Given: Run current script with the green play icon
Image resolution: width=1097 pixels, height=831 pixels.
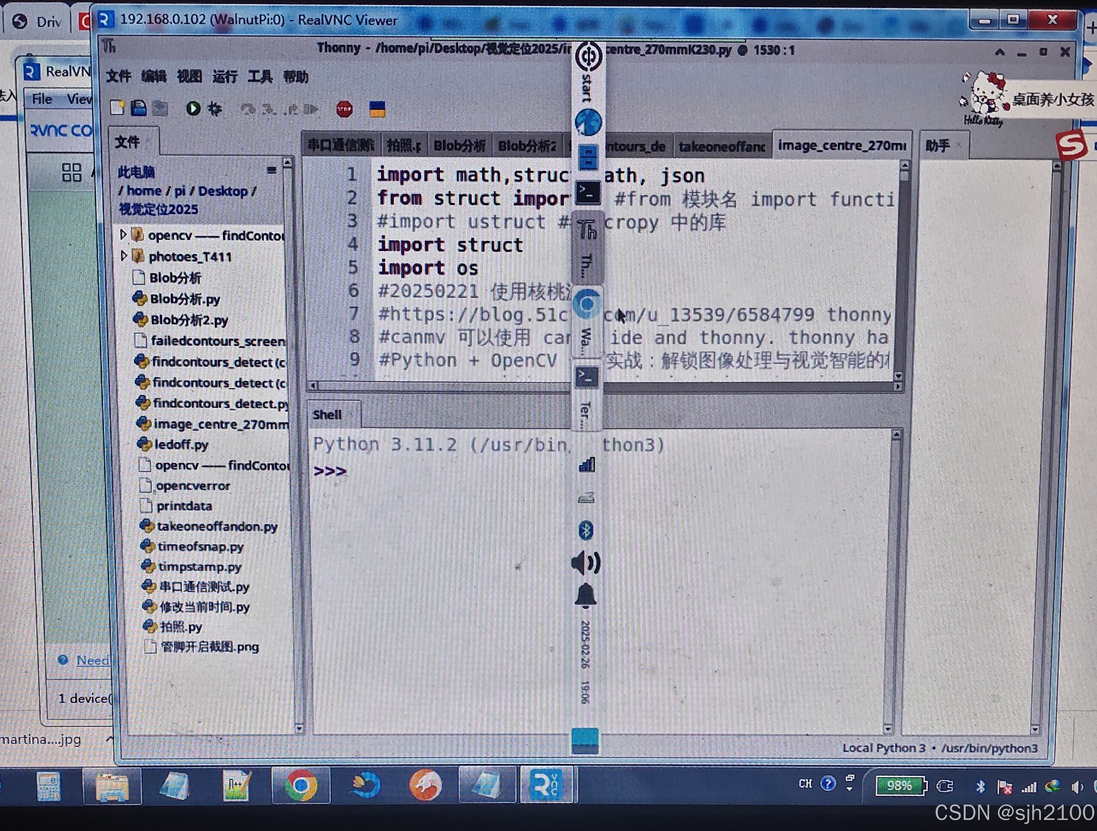Looking at the screenshot, I should pos(193,108).
